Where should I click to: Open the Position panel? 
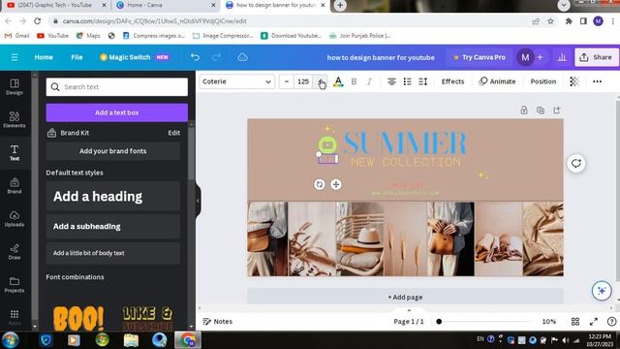tap(542, 81)
